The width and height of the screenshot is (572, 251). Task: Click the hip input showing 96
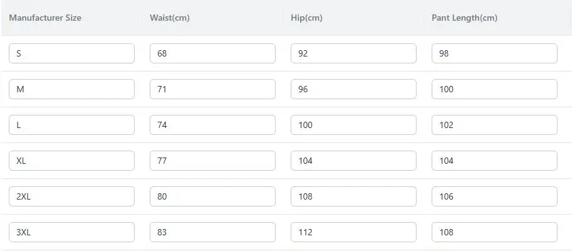point(354,89)
